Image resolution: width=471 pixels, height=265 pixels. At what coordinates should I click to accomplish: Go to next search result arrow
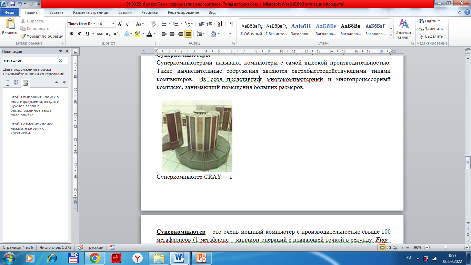click(64, 82)
